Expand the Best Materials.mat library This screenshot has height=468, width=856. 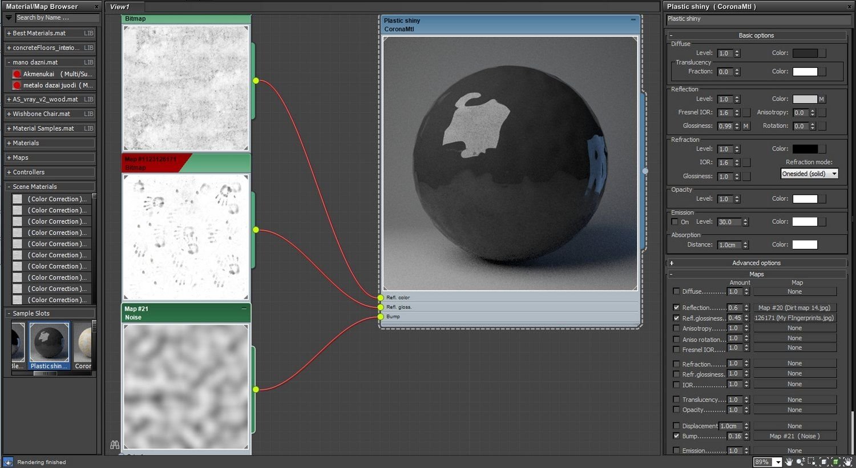pos(9,34)
